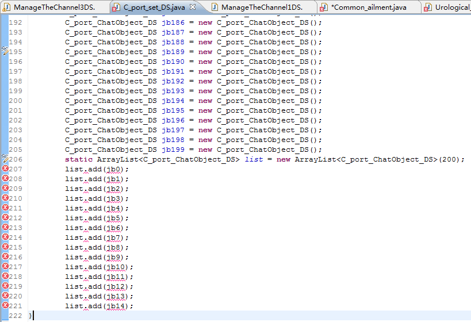Click the variable name jb189
Image resolution: width=471 pixels, height=322 pixels.
tap(173, 52)
